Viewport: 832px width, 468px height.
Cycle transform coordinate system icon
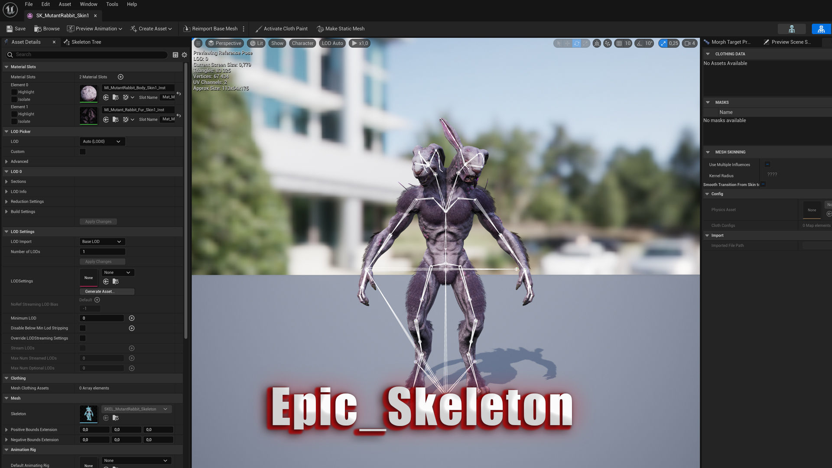[x=597, y=43]
